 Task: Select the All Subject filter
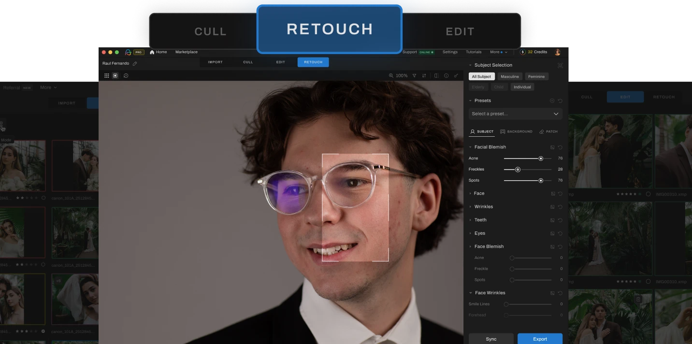pos(481,76)
